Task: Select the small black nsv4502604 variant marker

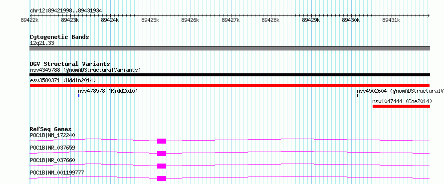Action: pyautogui.click(x=358, y=96)
